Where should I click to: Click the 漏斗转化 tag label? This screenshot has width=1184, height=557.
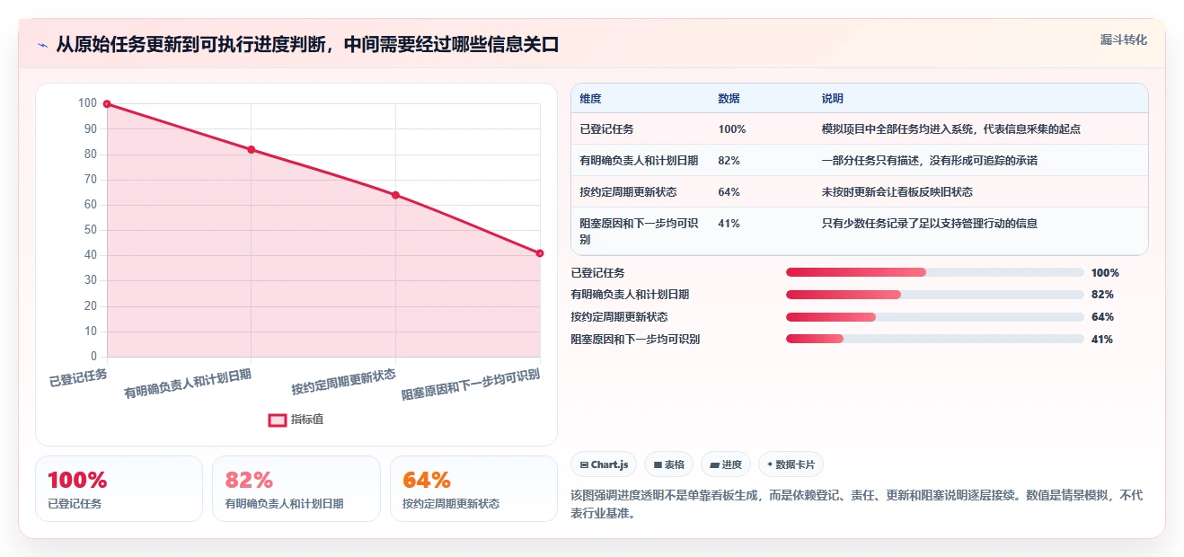(1123, 40)
